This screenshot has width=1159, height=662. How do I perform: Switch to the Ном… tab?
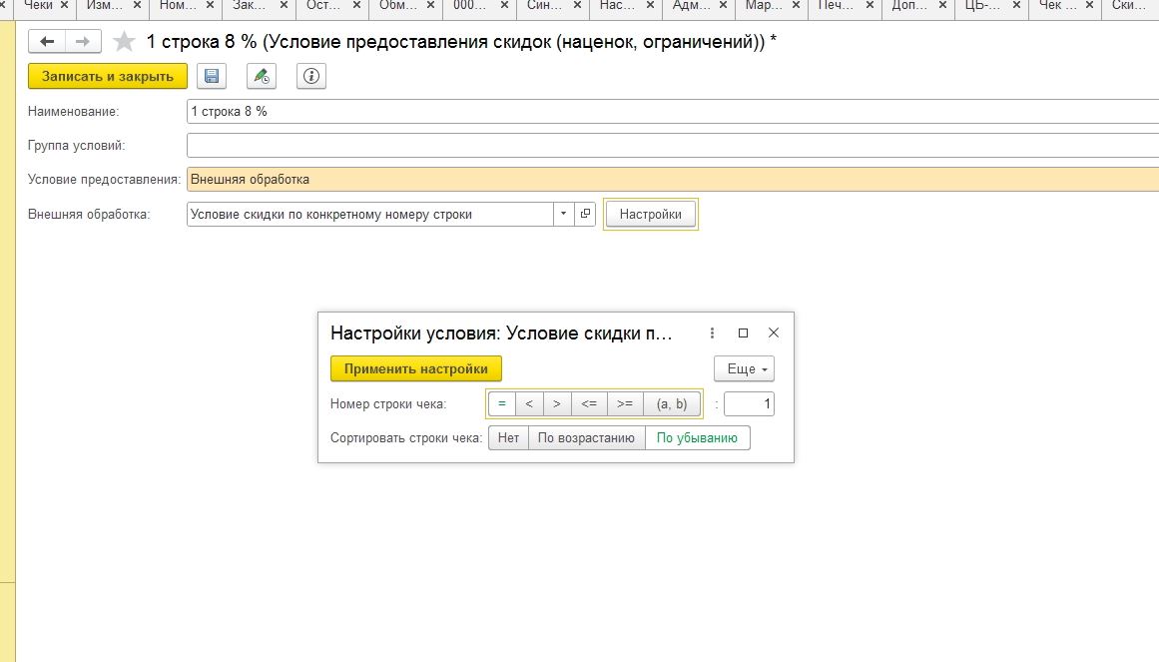pyautogui.click(x=178, y=5)
